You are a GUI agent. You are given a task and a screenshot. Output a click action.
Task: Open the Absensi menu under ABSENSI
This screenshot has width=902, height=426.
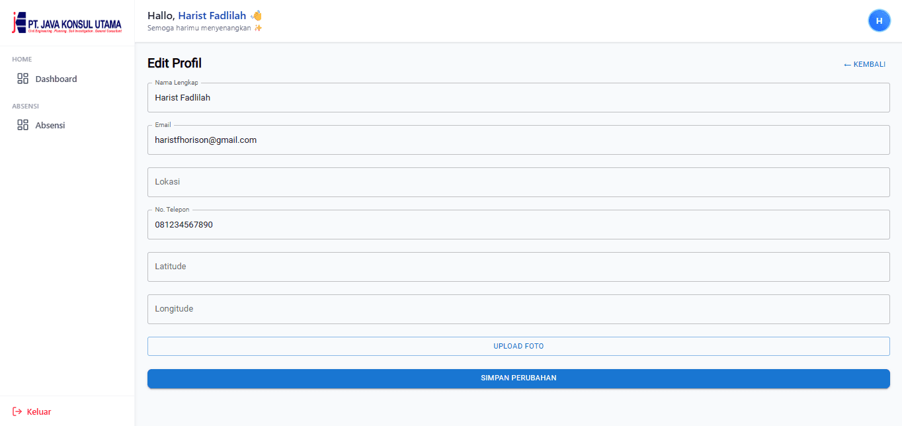[50, 124]
